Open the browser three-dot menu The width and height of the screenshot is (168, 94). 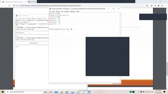pos(166,6)
